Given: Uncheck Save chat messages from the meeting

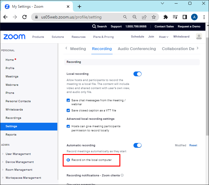Looking at the screenshot, I should [x=68, y=100].
